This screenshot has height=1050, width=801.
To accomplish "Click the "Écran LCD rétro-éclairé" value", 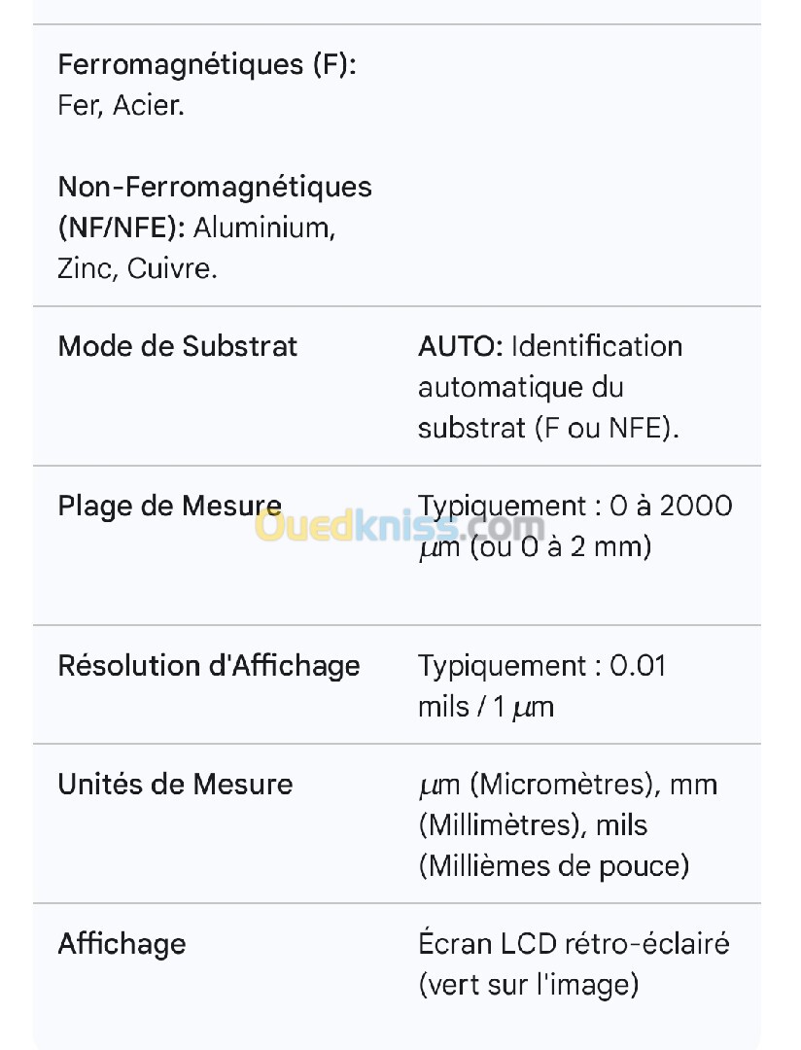I will pos(574,944).
